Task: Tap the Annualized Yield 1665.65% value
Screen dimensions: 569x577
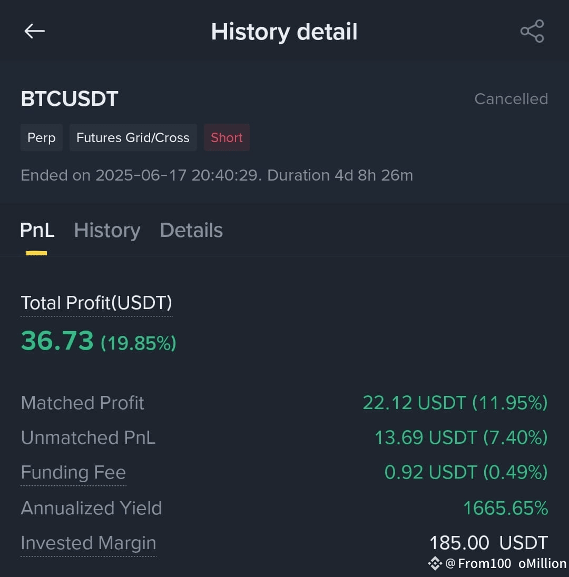Action: coord(506,508)
